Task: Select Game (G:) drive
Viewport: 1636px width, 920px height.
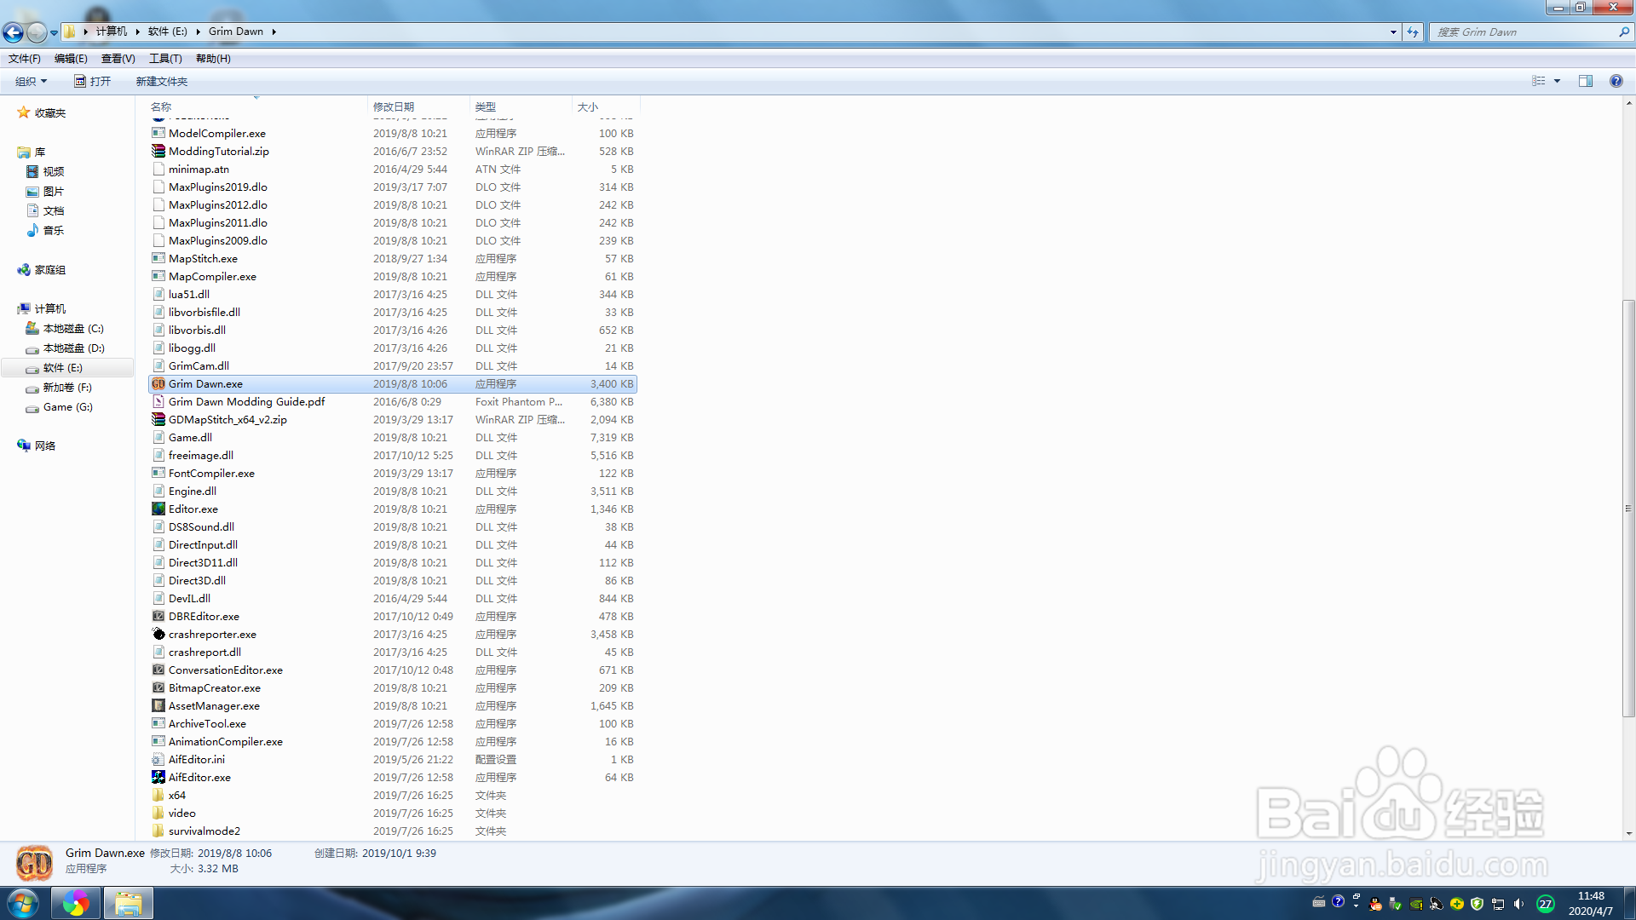Action: (68, 407)
